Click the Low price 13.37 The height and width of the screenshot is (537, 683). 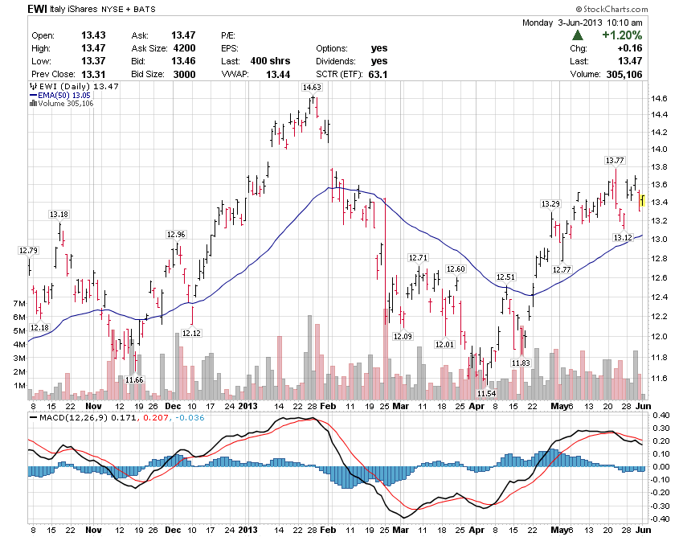[x=93, y=61]
